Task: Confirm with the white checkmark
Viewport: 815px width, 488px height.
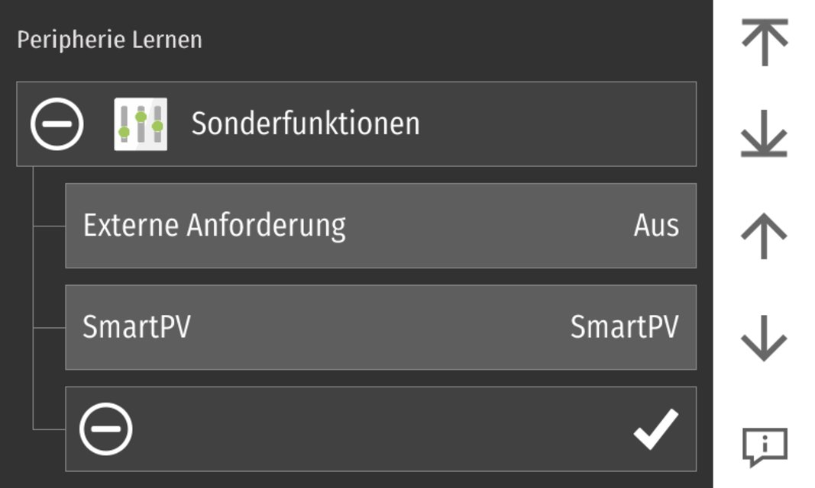Action: pyautogui.click(x=655, y=429)
